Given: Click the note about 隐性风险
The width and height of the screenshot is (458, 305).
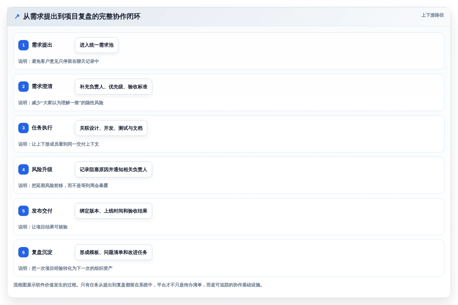Looking at the screenshot, I should pyautogui.click(x=61, y=103).
